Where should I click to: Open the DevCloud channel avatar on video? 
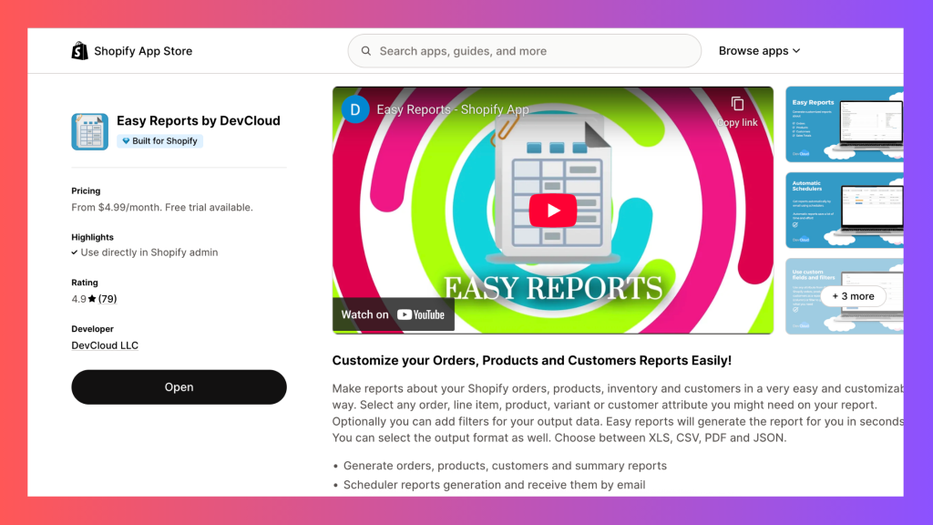coord(354,109)
